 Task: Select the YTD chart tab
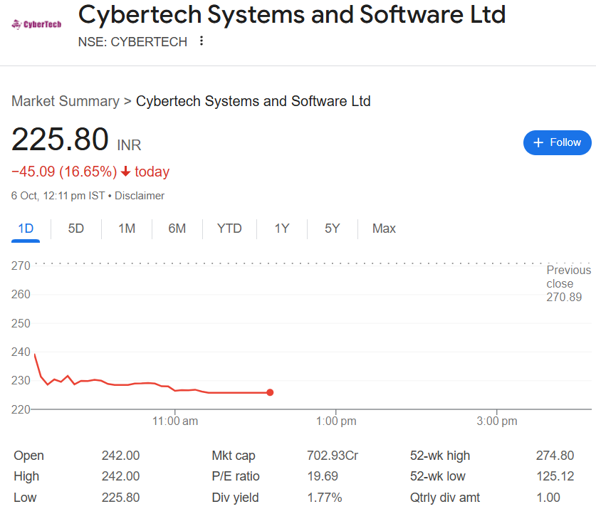[x=229, y=229]
